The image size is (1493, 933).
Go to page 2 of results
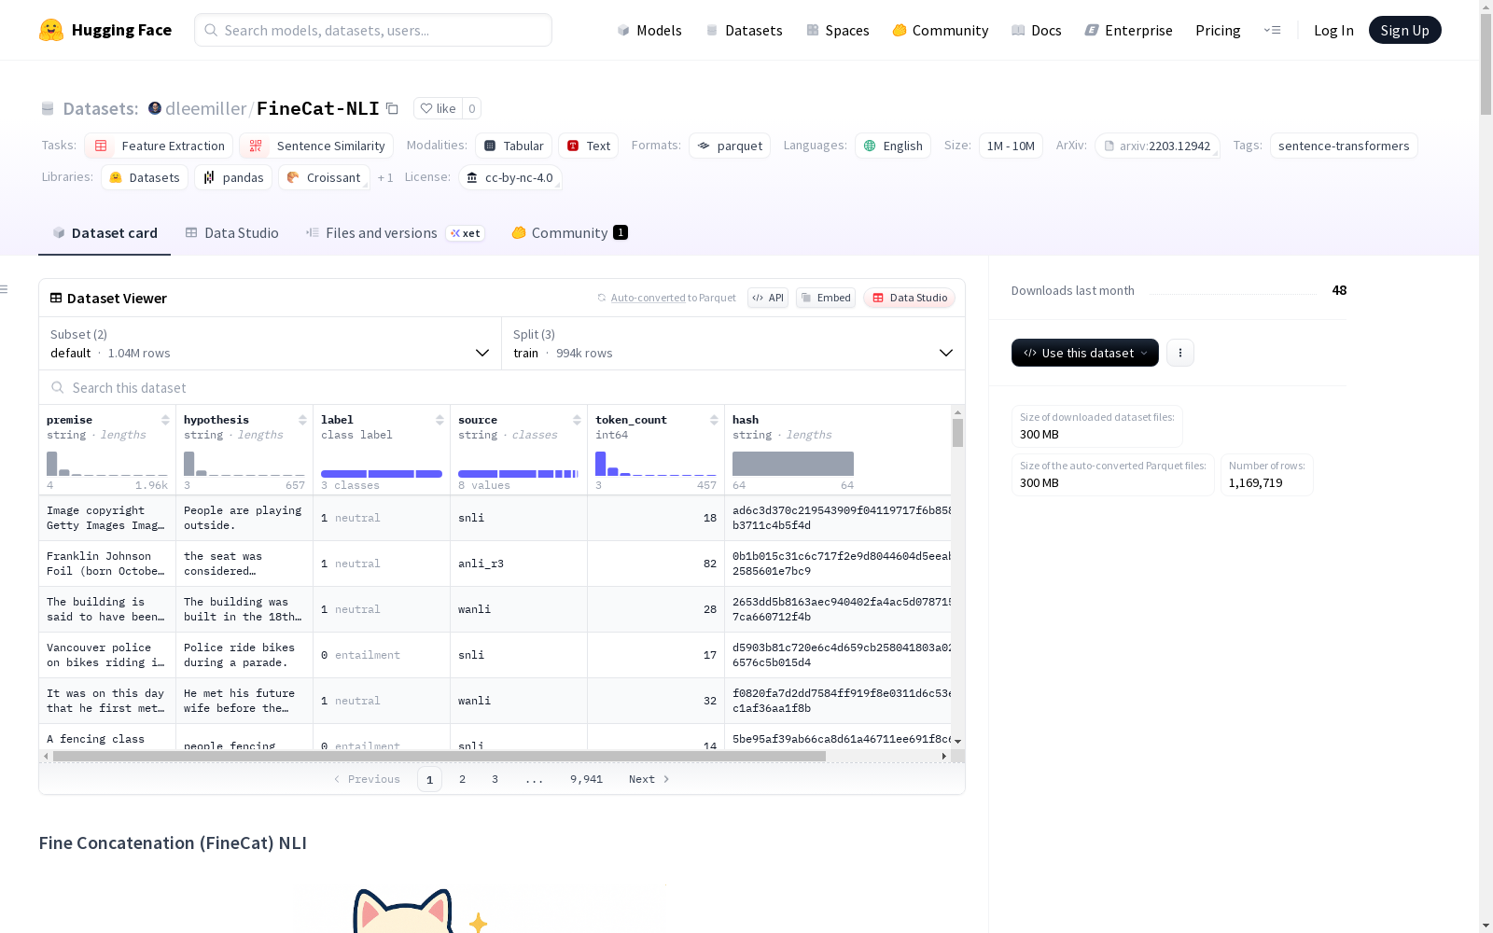coord(462,779)
